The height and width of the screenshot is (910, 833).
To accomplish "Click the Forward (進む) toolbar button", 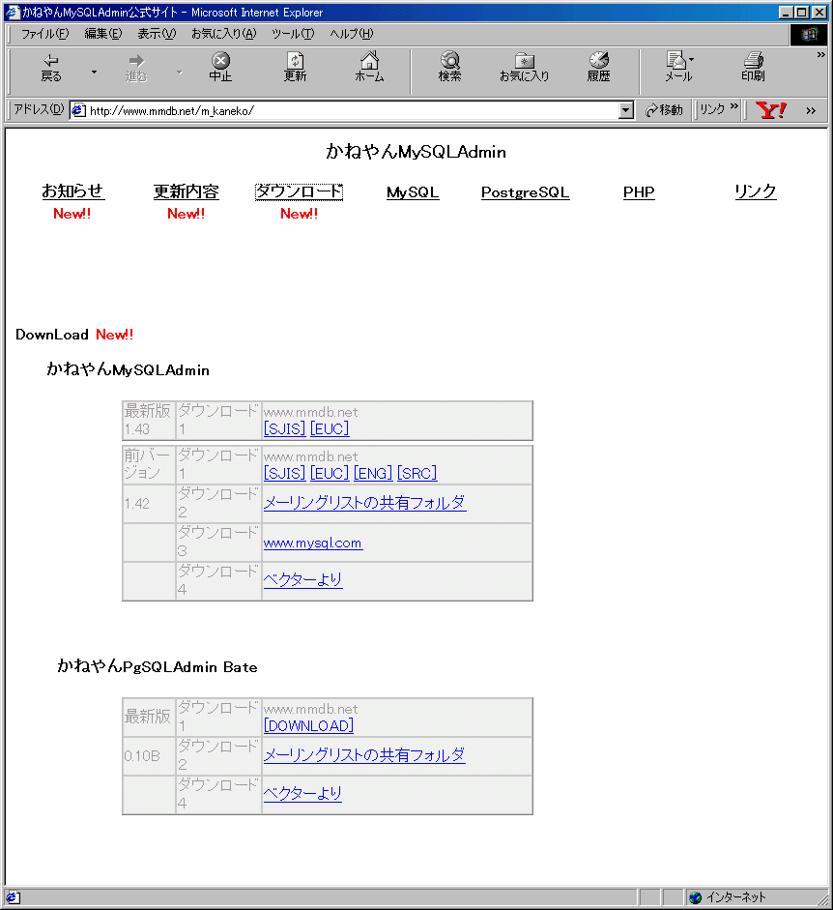I will coord(135,68).
